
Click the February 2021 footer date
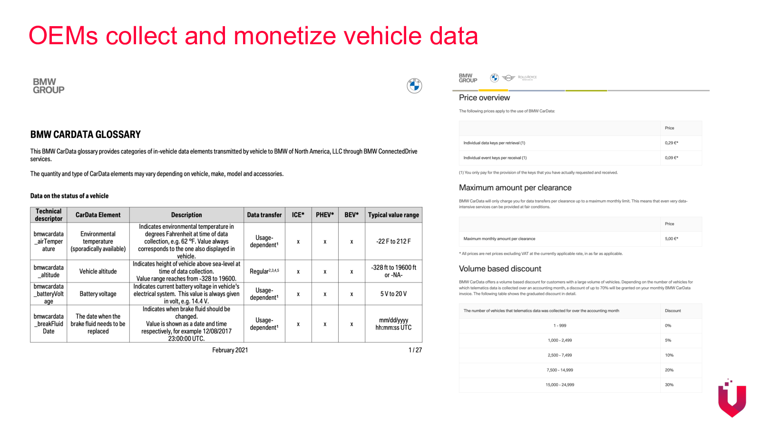(230, 350)
